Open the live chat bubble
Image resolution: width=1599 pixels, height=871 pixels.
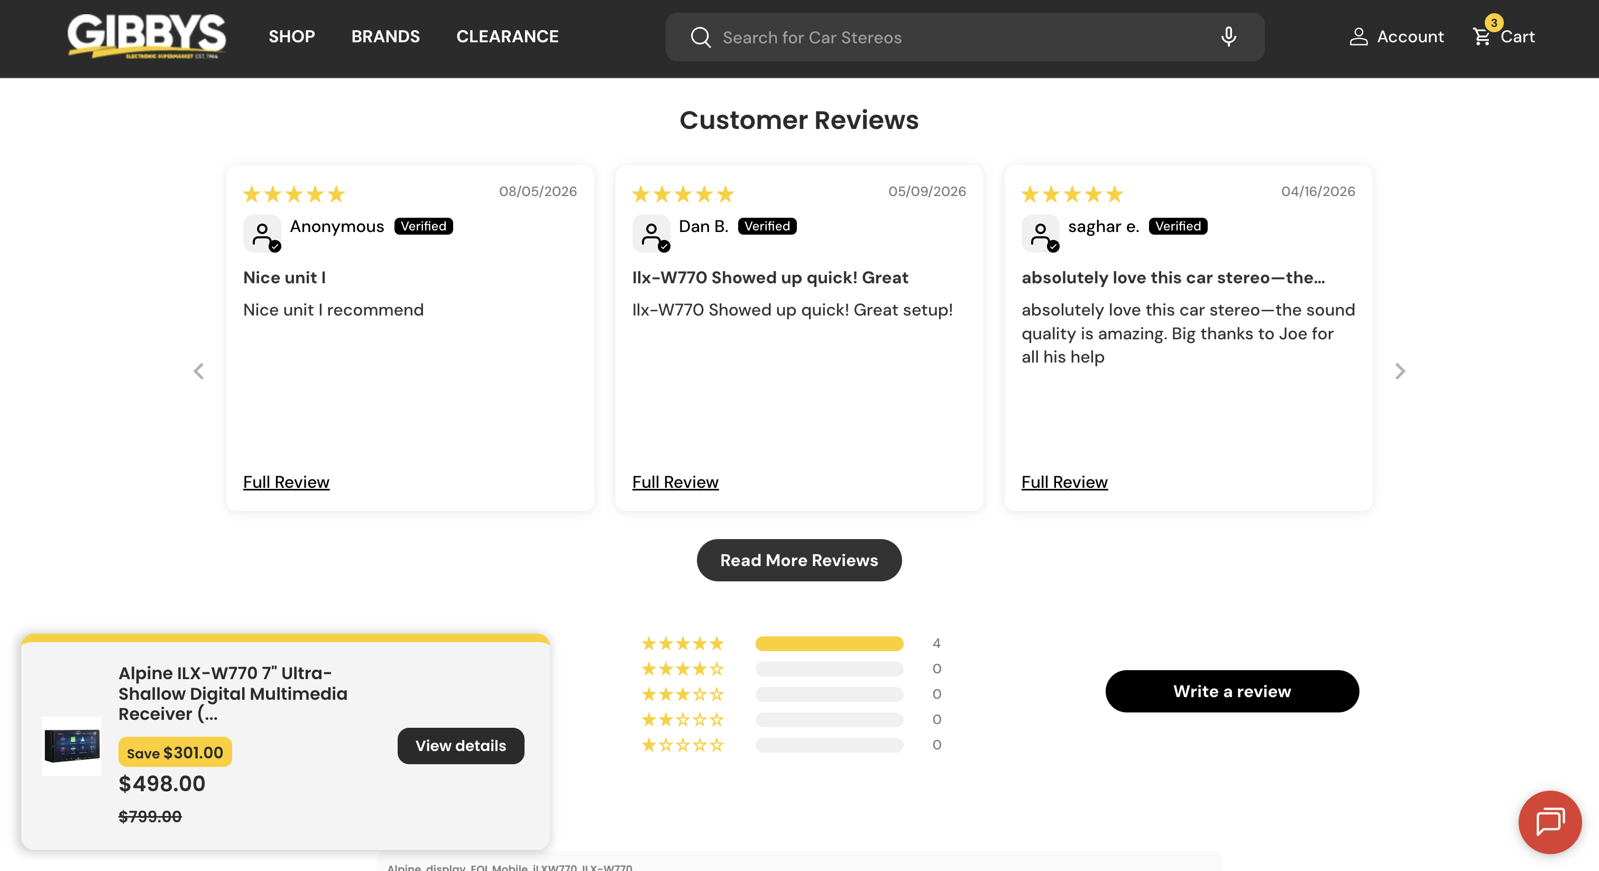1549,822
